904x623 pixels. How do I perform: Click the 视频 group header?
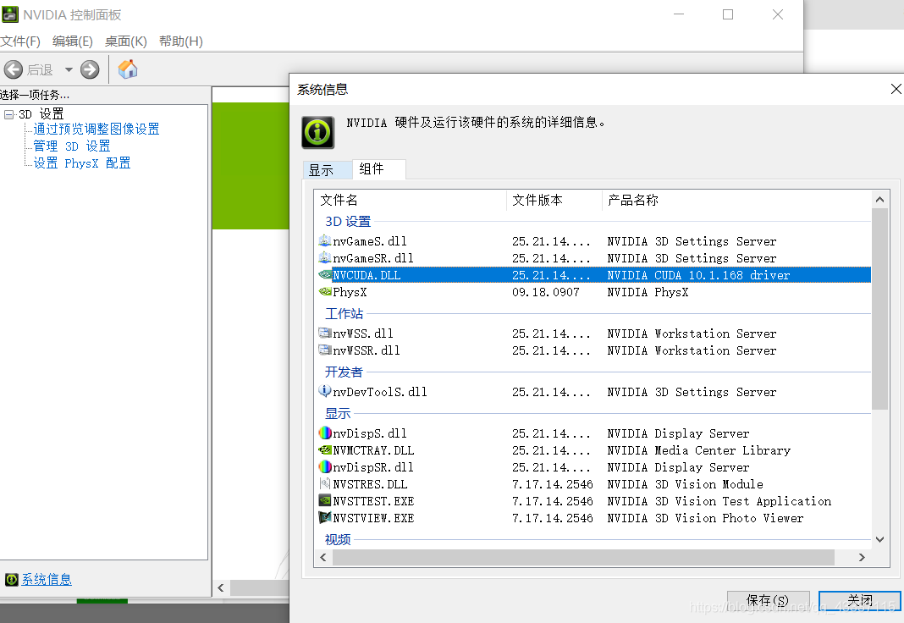pyautogui.click(x=338, y=539)
